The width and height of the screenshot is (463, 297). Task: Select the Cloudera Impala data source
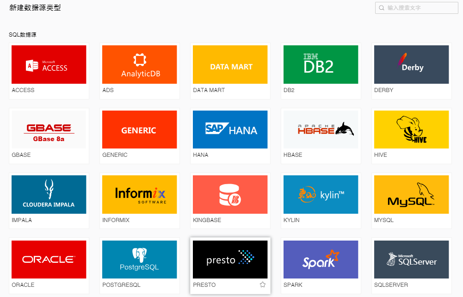tap(49, 194)
